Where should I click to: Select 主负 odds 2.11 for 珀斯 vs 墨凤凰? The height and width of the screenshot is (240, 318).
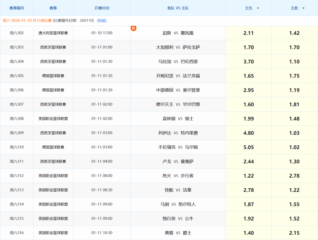tap(249, 33)
